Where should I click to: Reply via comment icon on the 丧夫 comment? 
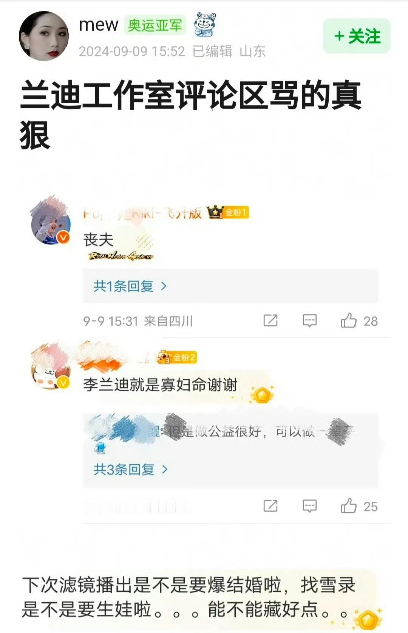click(309, 321)
